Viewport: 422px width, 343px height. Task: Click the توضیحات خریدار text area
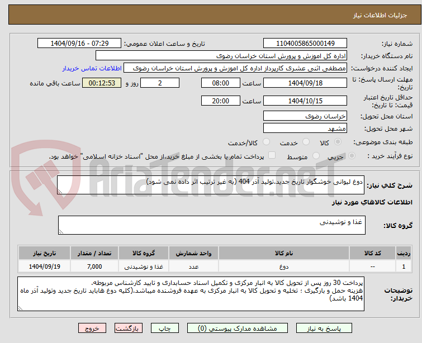coord(191,294)
